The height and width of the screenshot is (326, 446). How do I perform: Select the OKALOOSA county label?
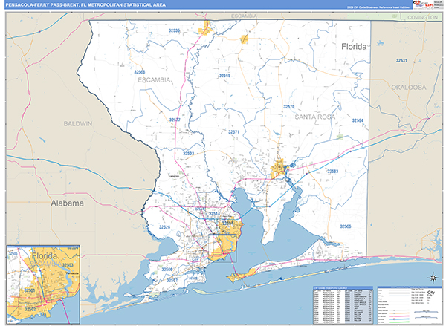(x=408, y=87)
